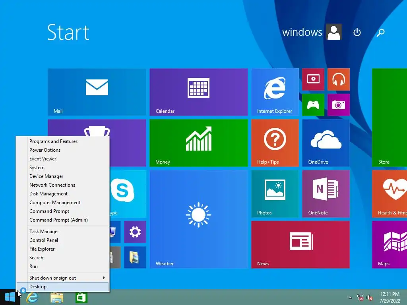The width and height of the screenshot is (407, 305).
Task: Select Power Options in menu
Action: point(63,150)
